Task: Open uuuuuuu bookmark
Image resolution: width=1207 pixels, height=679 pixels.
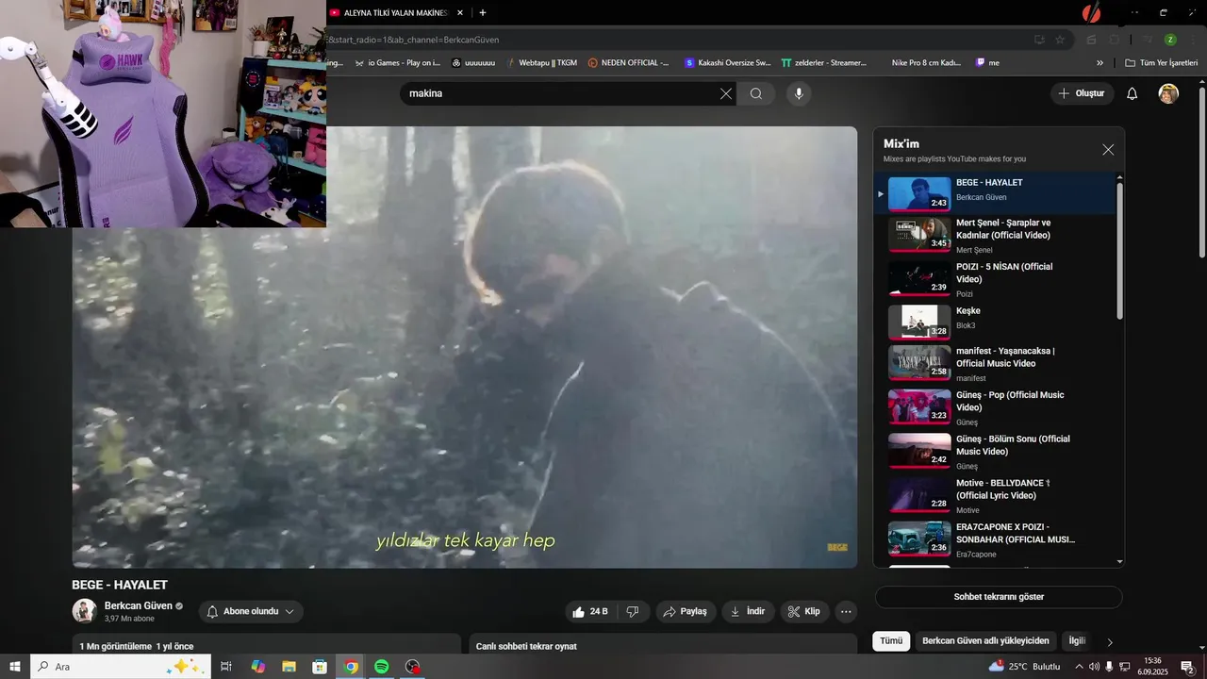Action: click(473, 63)
